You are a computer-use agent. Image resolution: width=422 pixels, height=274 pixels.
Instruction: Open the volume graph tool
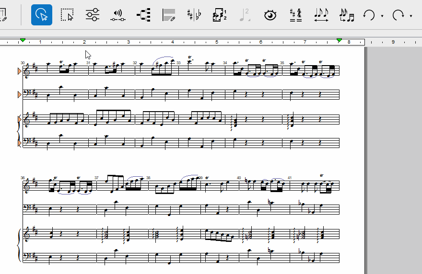point(118,15)
